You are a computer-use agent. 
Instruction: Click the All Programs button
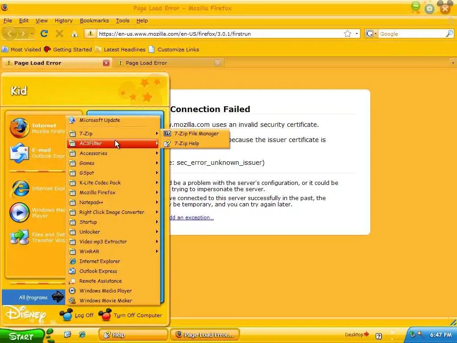click(33, 297)
